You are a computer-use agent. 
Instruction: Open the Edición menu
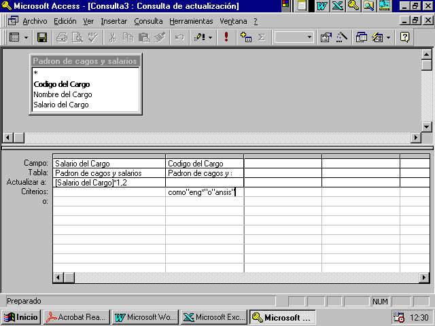[x=65, y=21]
